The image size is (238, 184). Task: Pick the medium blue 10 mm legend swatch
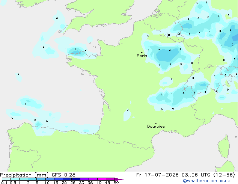50,179
